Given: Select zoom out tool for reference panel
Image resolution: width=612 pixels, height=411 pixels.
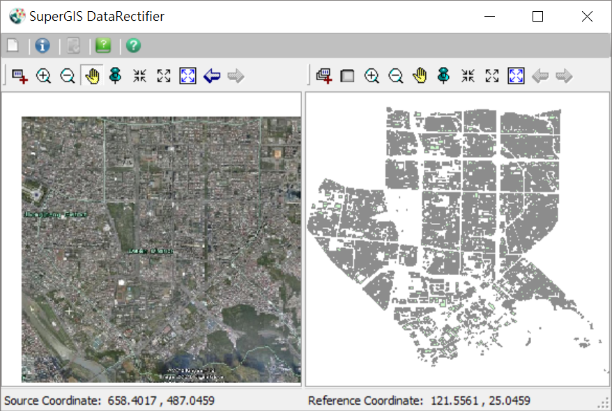Looking at the screenshot, I should tap(395, 76).
